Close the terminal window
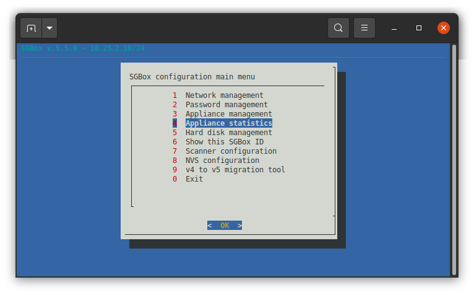This screenshot has width=474, height=295. [x=444, y=28]
